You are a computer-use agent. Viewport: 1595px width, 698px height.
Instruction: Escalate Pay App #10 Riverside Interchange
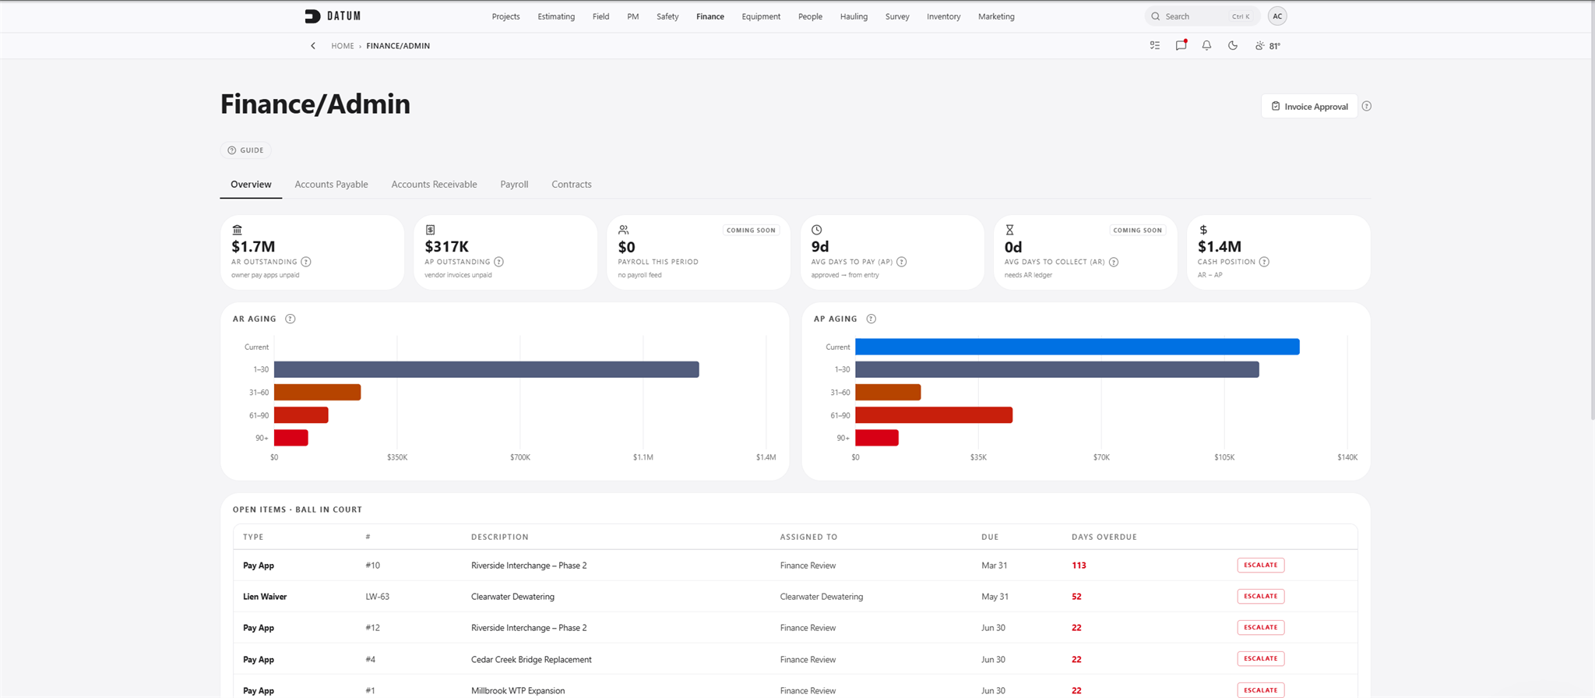tap(1260, 566)
